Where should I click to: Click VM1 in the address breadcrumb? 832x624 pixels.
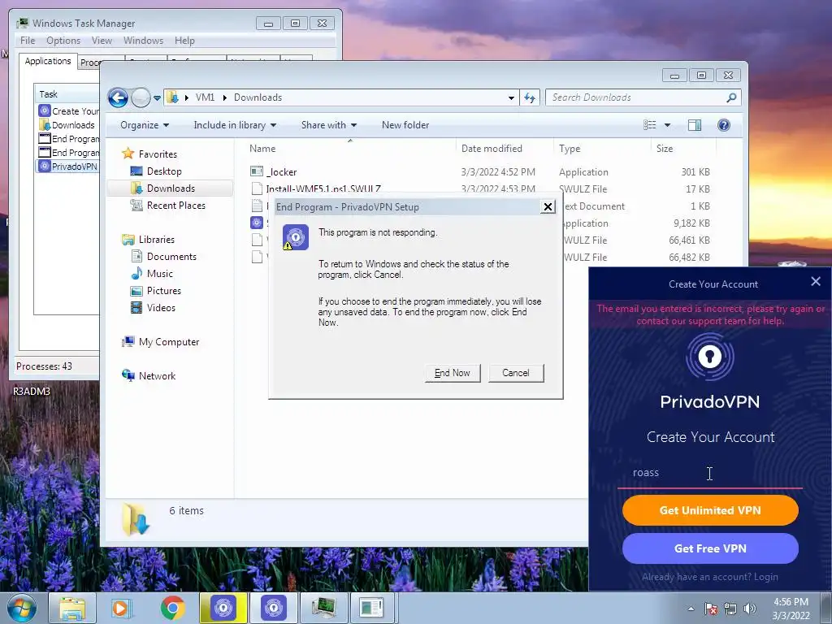[x=205, y=97]
